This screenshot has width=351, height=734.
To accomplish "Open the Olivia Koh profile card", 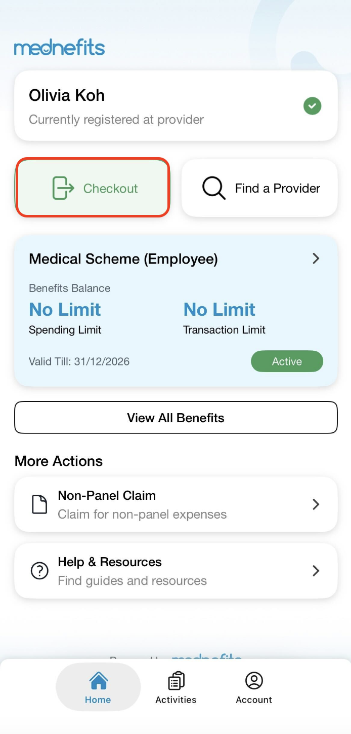I will pyautogui.click(x=152, y=106).
